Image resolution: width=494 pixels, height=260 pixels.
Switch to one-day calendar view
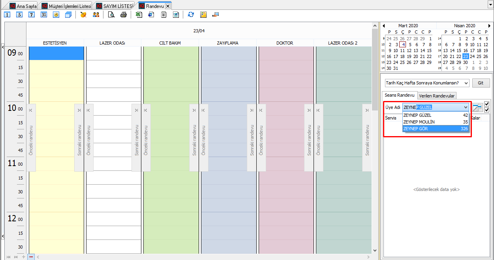click(x=7, y=15)
